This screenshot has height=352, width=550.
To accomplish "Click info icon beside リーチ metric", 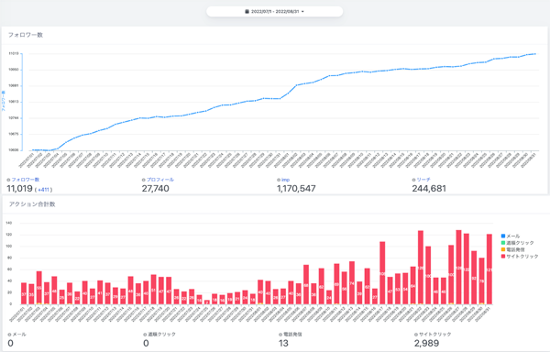I will click(414, 180).
